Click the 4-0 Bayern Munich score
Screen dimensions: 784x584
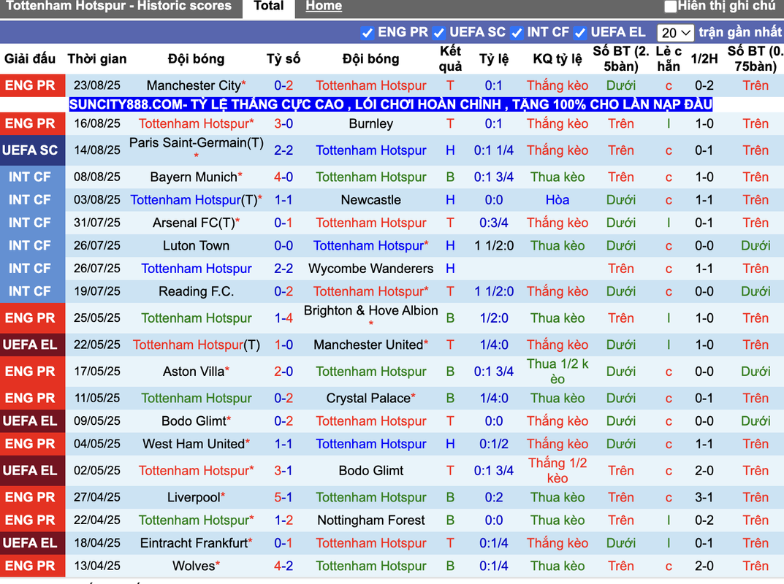[x=283, y=177]
